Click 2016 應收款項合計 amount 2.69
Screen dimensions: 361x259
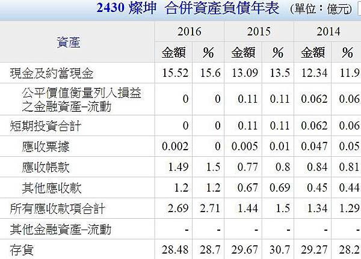click(x=179, y=209)
